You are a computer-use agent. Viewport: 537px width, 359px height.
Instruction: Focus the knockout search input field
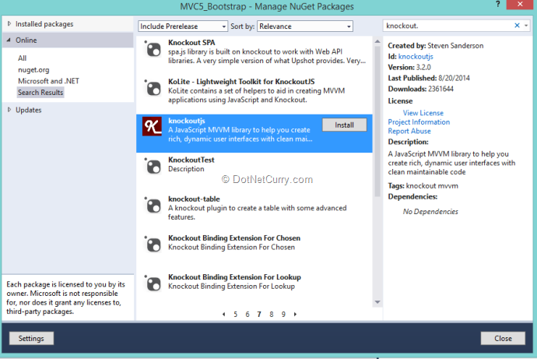point(448,26)
